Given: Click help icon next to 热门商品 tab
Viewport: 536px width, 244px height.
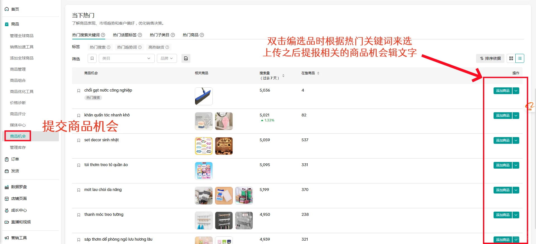Looking at the screenshot, I should click(202, 35).
